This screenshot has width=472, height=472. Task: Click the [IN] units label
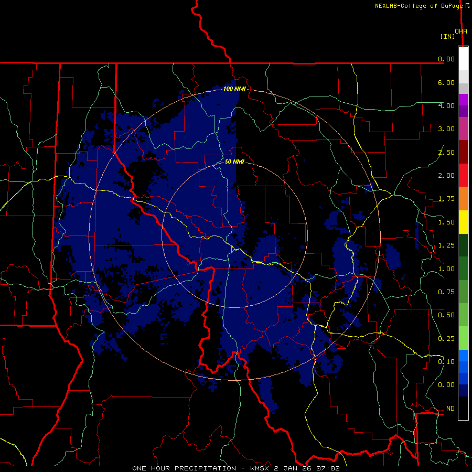tap(447, 36)
